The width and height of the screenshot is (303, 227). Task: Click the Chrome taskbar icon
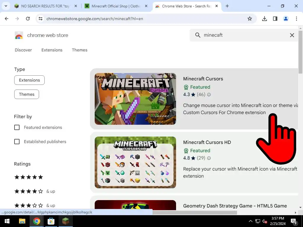pos(36,221)
